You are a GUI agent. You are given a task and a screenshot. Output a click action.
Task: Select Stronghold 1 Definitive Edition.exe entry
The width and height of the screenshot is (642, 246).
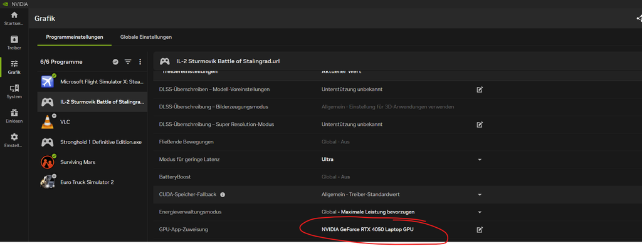[x=92, y=142]
